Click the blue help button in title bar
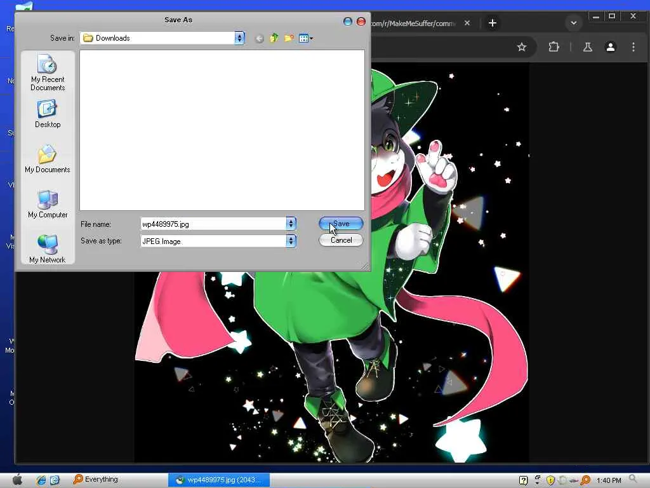The width and height of the screenshot is (650, 488). (348, 22)
